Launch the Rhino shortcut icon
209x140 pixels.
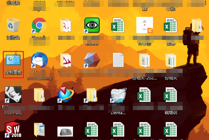(x=13, y=95)
